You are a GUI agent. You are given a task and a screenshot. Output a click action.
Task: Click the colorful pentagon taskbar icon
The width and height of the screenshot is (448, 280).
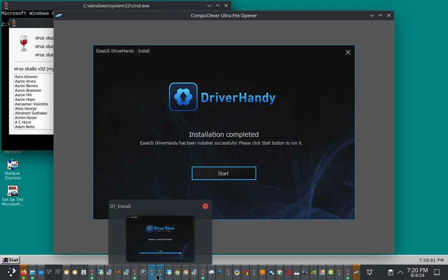click(237, 272)
